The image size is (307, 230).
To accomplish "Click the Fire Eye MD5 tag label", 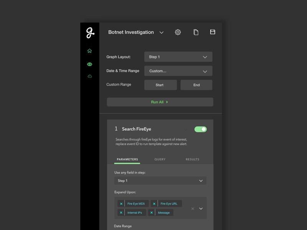I will pos(136,204).
